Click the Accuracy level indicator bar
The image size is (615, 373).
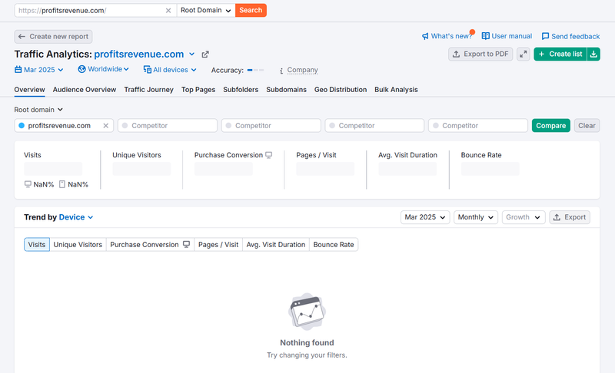pyautogui.click(x=256, y=70)
